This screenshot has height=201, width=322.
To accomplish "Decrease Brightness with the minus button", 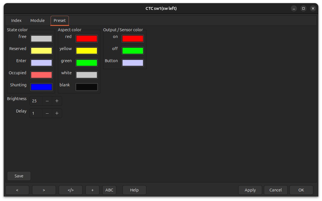I will (47, 101).
